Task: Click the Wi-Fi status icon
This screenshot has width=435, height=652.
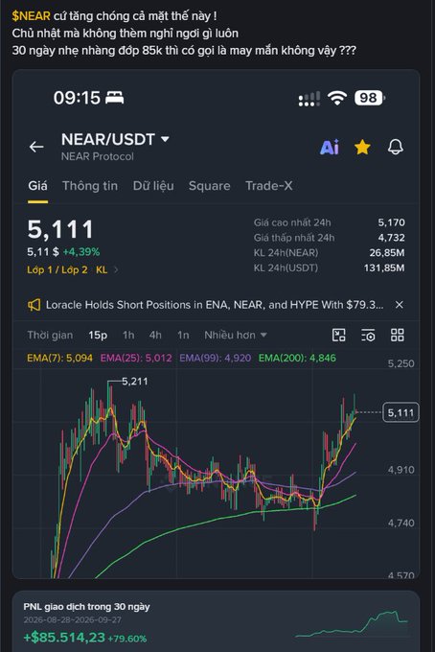Action: click(337, 98)
